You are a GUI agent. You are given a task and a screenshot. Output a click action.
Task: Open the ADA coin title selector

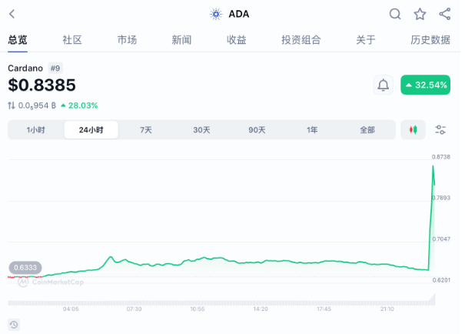(x=230, y=14)
